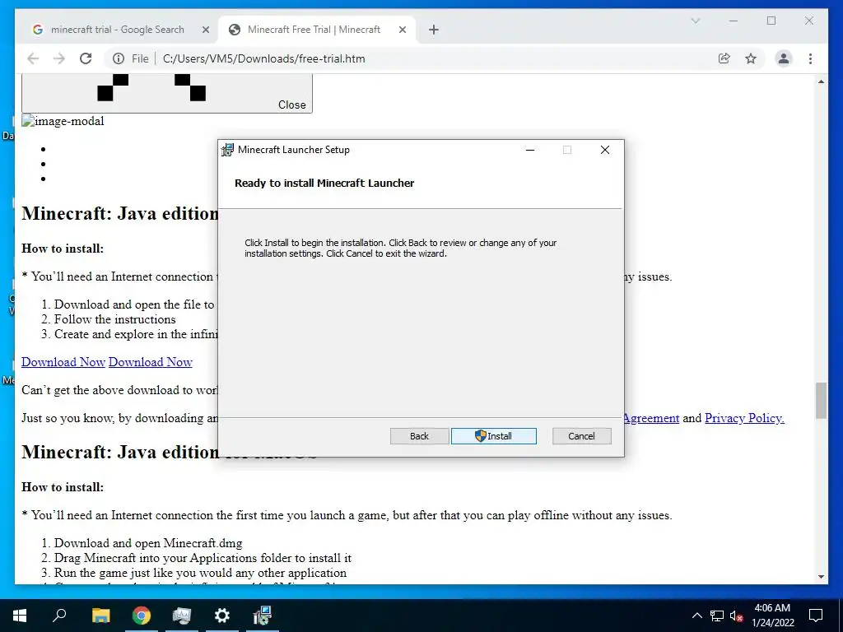Open the clock showing 4:06 AM
843x632 pixels.
(x=772, y=616)
